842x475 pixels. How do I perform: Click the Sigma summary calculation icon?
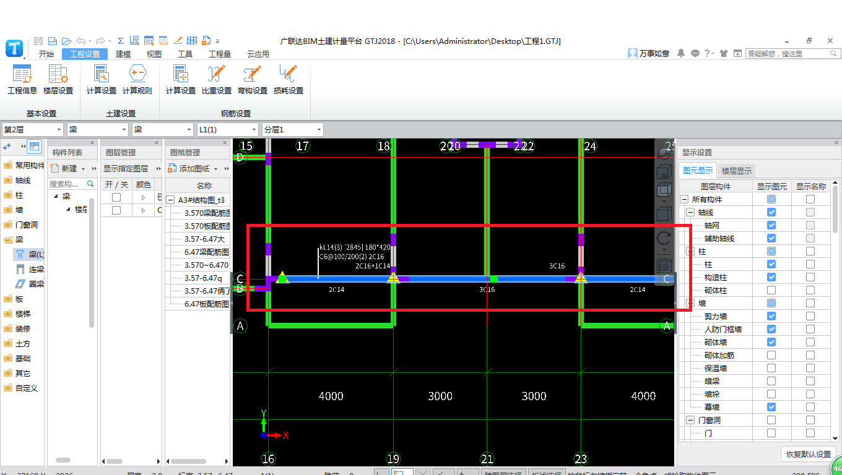point(120,41)
